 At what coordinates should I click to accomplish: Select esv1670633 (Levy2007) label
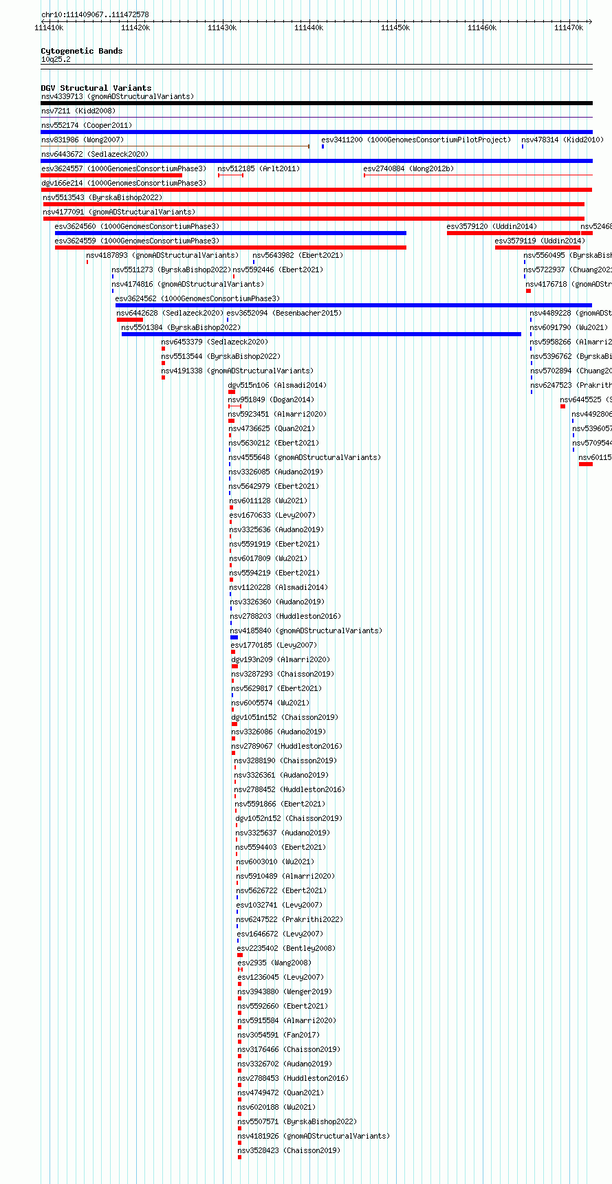[272, 515]
